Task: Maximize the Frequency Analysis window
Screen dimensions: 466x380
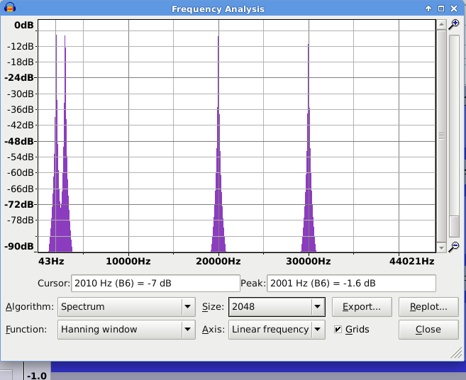Action: tap(441, 9)
